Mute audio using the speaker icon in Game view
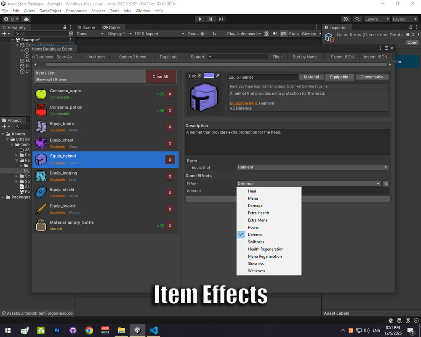Image resolution: width=421 pixels, height=337 pixels. (x=275, y=33)
